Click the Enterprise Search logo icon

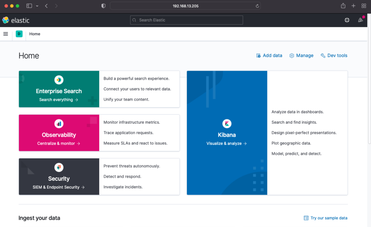click(59, 80)
